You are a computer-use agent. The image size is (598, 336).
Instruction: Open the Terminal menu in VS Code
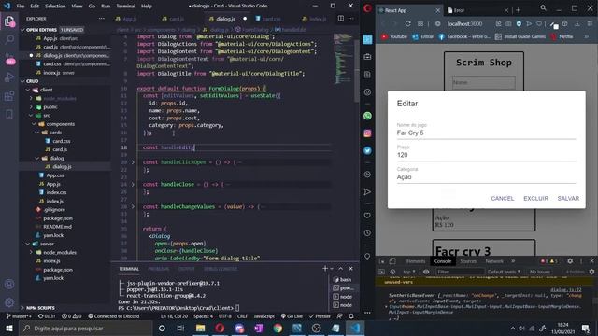(126, 7)
